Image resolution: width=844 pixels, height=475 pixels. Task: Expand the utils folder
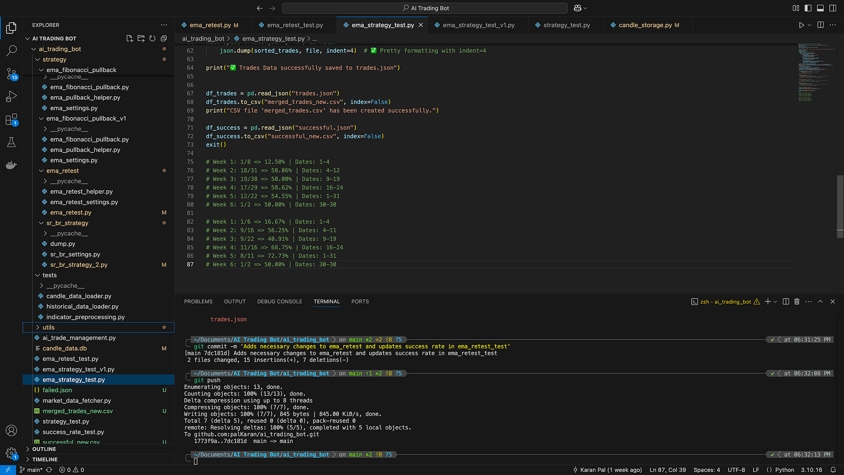38,328
